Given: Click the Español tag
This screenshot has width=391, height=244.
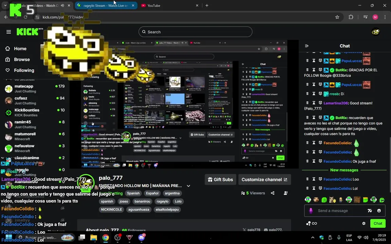Looking at the screenshot, I should click(x=152, y=193).
